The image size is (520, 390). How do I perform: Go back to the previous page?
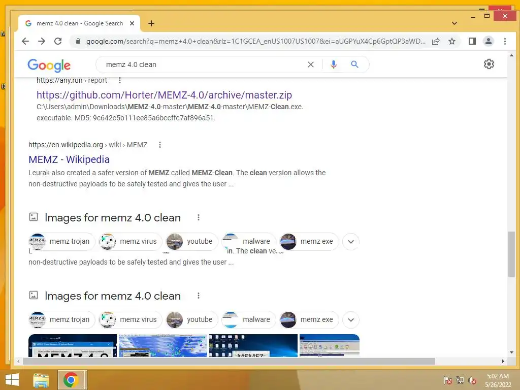click(25, 41)
